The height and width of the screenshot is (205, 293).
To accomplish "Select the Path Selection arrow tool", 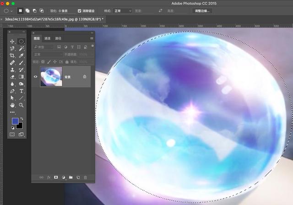I will (x=12, y=98).
